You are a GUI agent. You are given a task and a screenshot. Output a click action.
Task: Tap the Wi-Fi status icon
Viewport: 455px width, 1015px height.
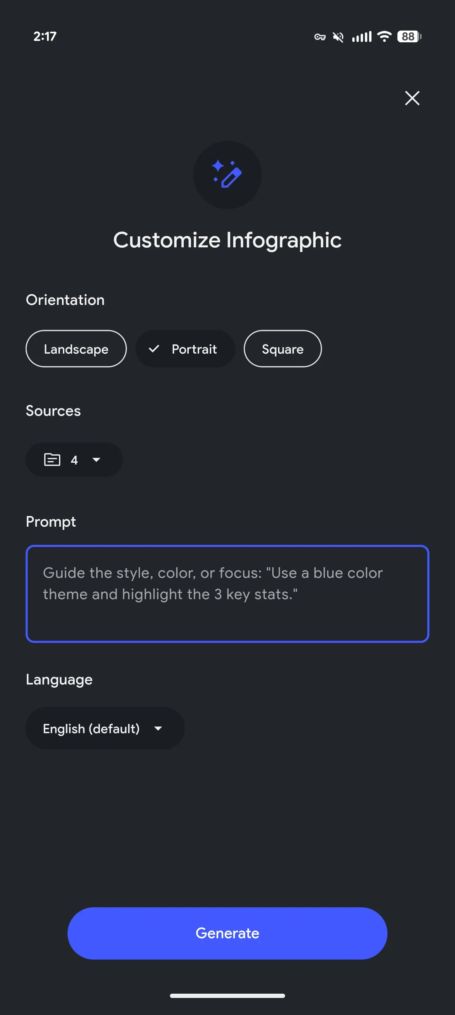click(384, 36)
